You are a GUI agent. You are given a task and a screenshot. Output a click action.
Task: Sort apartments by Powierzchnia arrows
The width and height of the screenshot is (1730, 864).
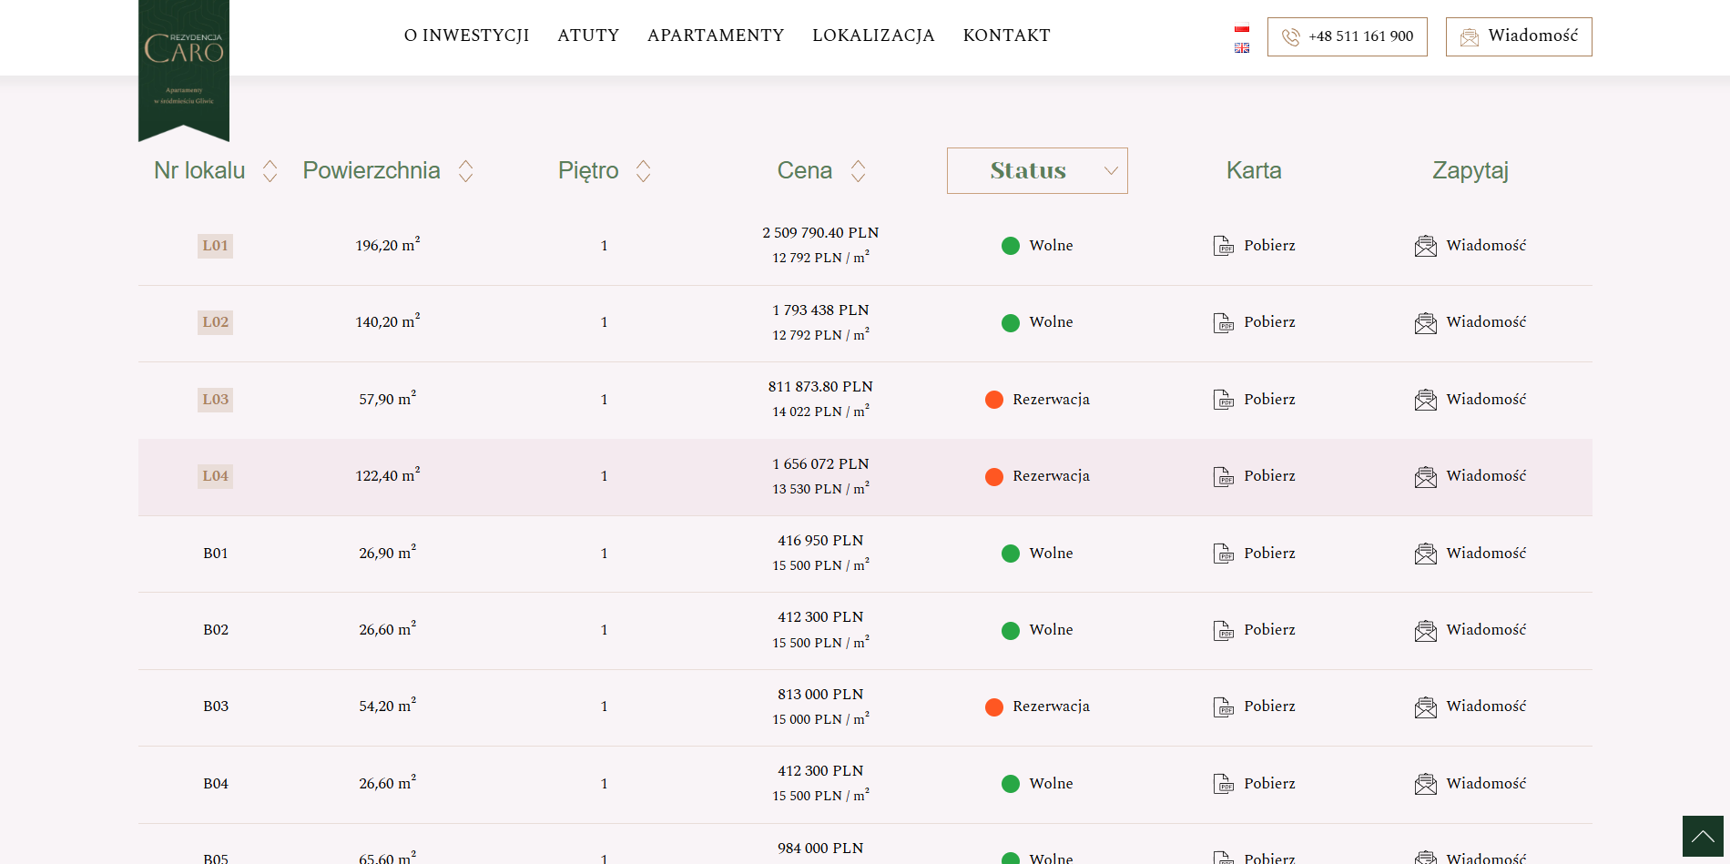pyautogui.click(x=465, y=171)
